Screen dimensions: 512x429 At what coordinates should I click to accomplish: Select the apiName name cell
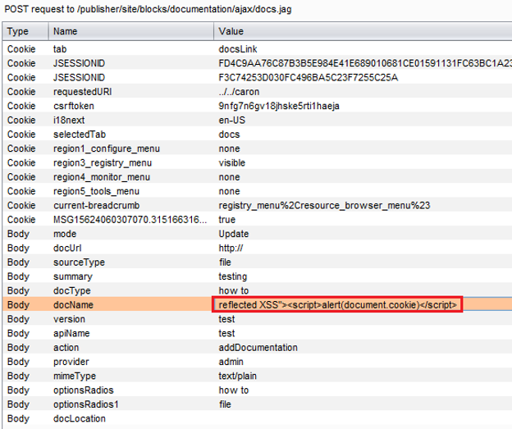71,333
